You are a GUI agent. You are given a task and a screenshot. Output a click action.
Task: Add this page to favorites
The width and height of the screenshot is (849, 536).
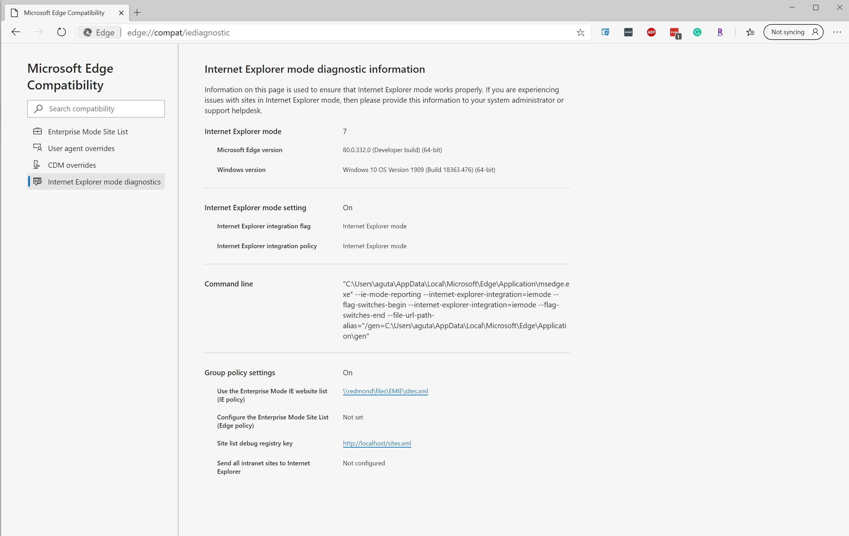coord(580,32)
